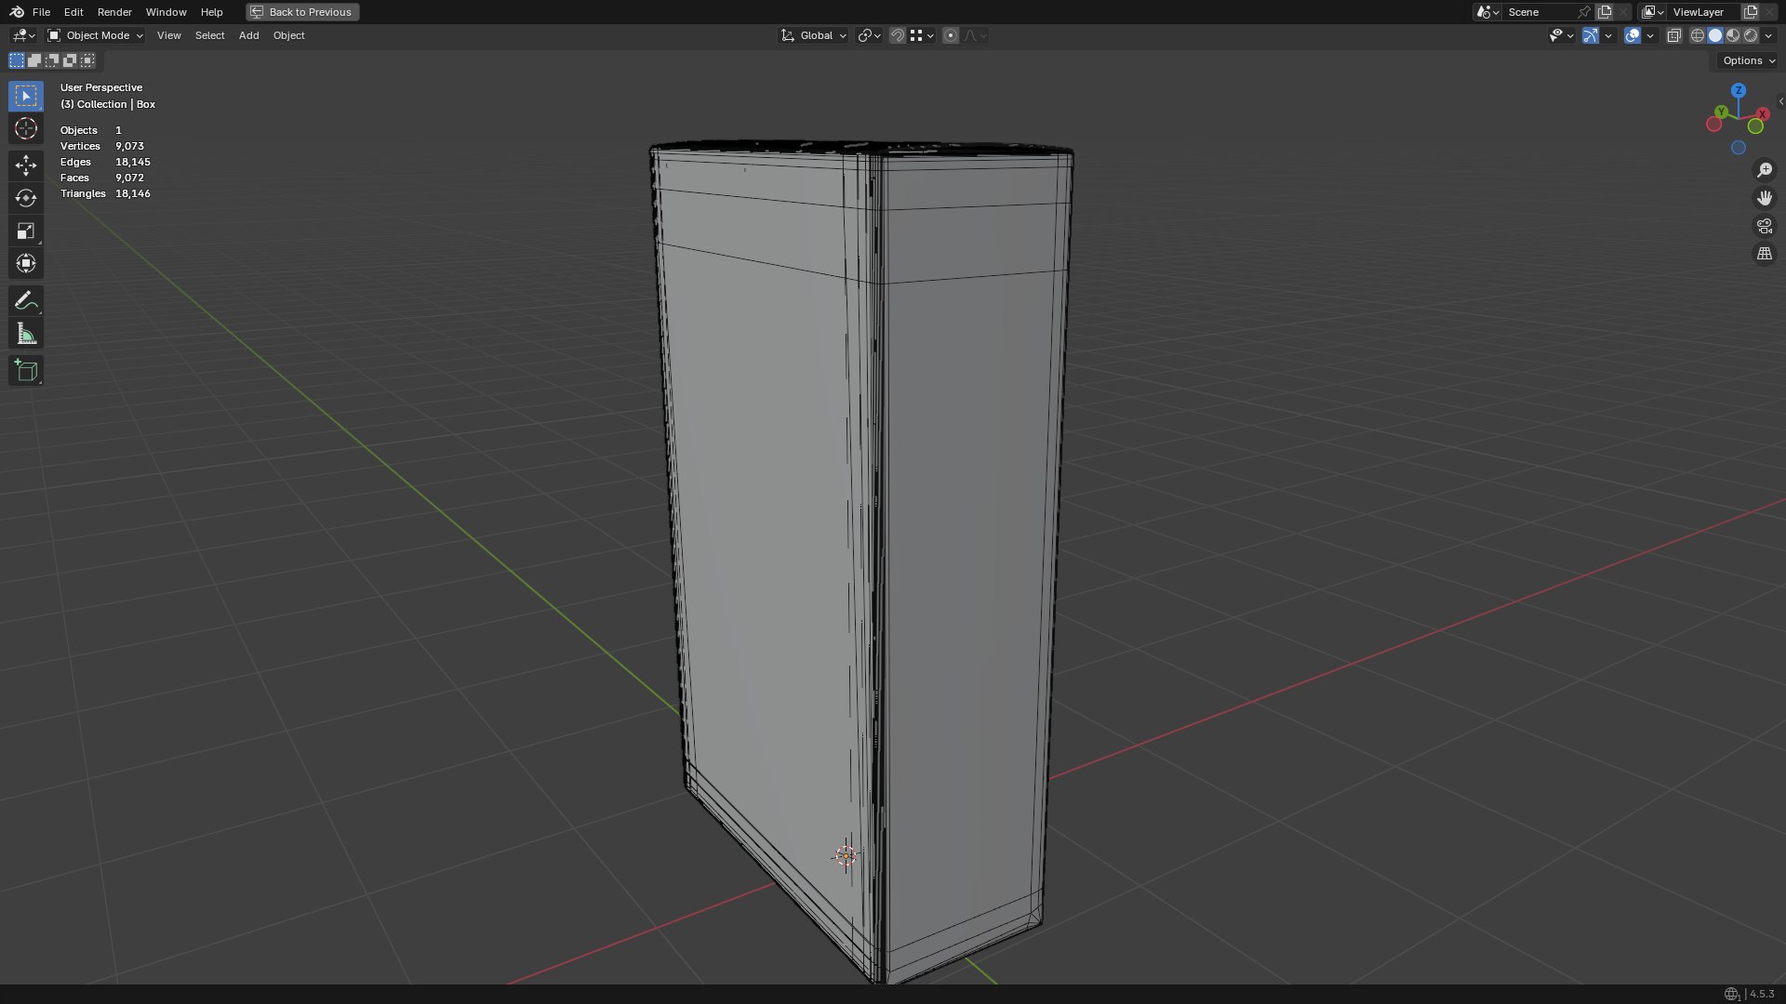
Task: Open the snapping options dropdown
Action: coord(922,35)
